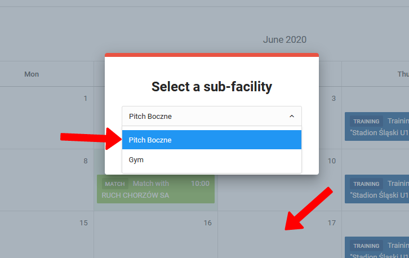Choose the highlighted Pitch Boczne option
This screenshot has height=258, width=409.
[x=211, y=140]
